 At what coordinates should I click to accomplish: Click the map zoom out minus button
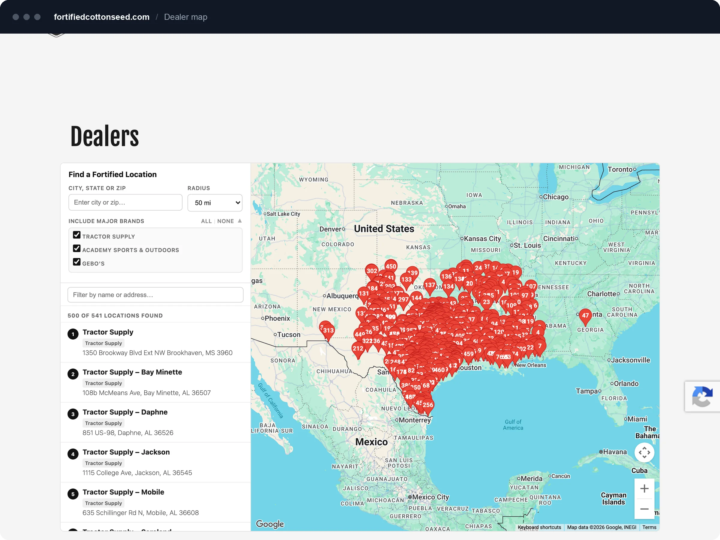pyautogui.click(x=644, y=509)
